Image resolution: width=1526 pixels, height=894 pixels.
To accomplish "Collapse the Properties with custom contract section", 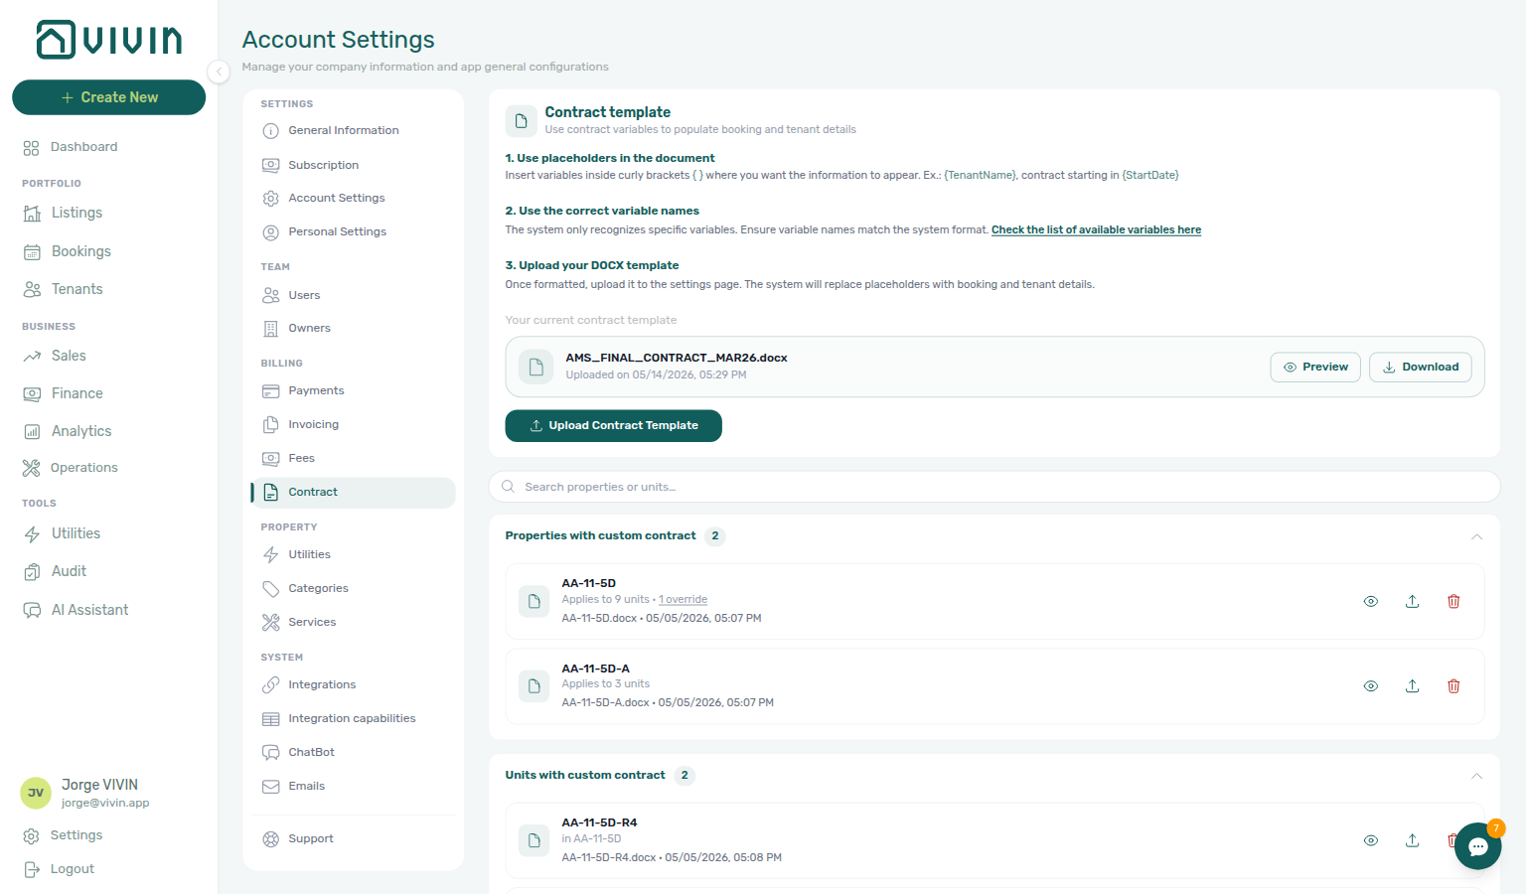I will (1476, 536).
